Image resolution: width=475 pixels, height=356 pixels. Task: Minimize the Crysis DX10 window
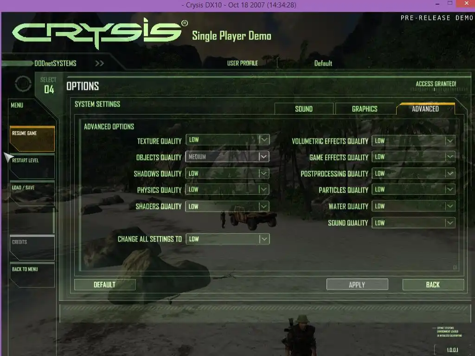[437, 4]
